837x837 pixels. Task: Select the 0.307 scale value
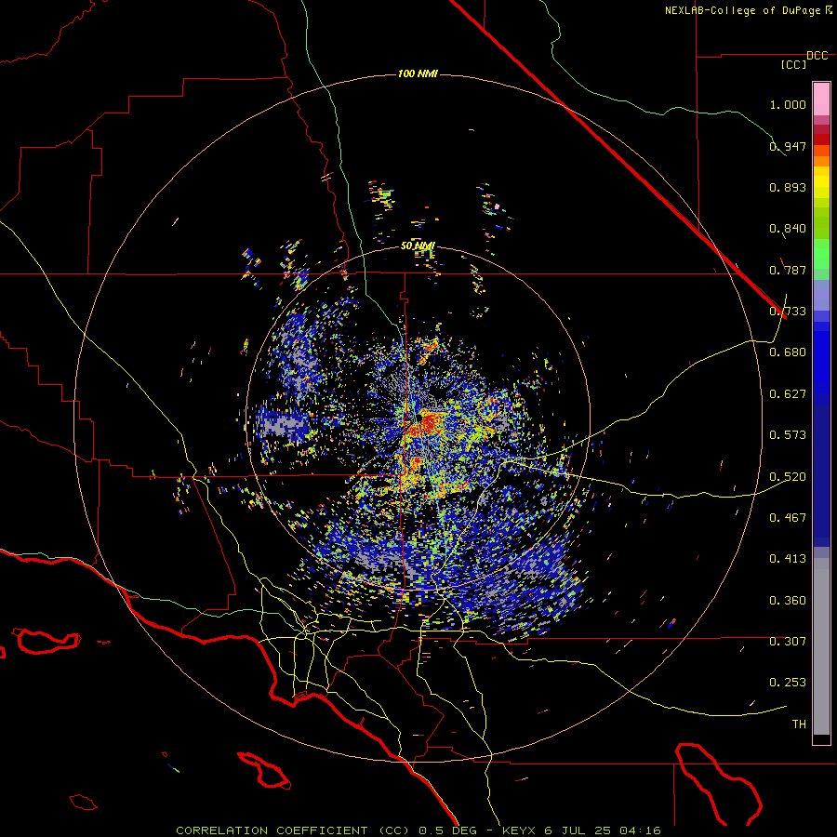click(x=788, y=642)
